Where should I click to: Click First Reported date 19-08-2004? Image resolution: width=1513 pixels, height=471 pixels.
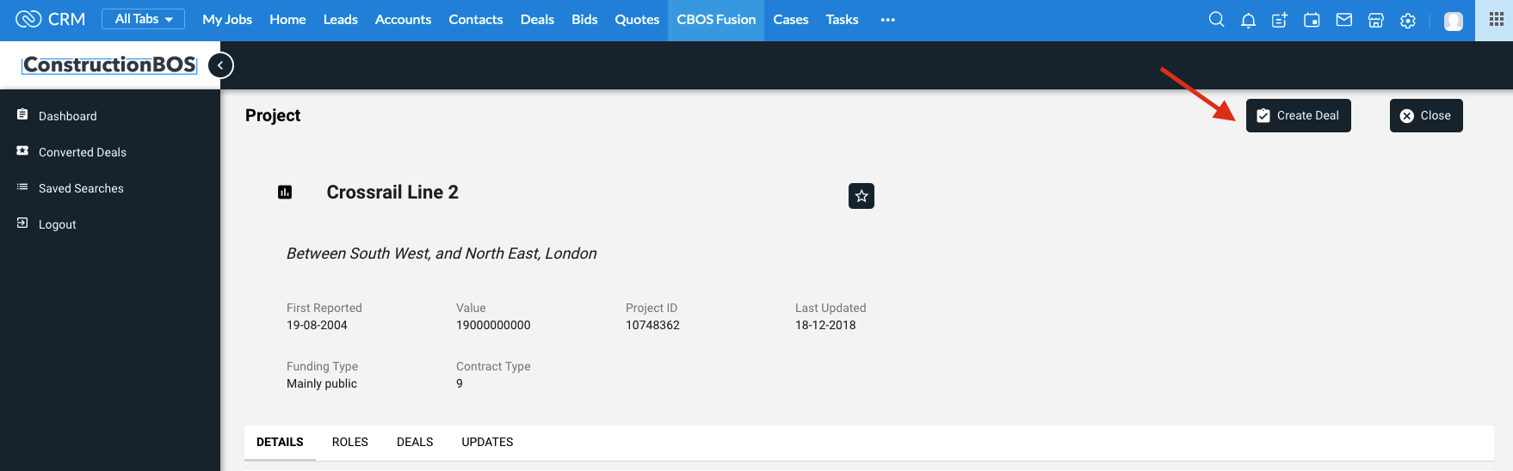click(317, 325)
